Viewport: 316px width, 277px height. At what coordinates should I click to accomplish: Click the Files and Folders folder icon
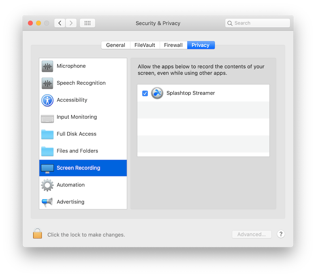(x=47, y=151)
